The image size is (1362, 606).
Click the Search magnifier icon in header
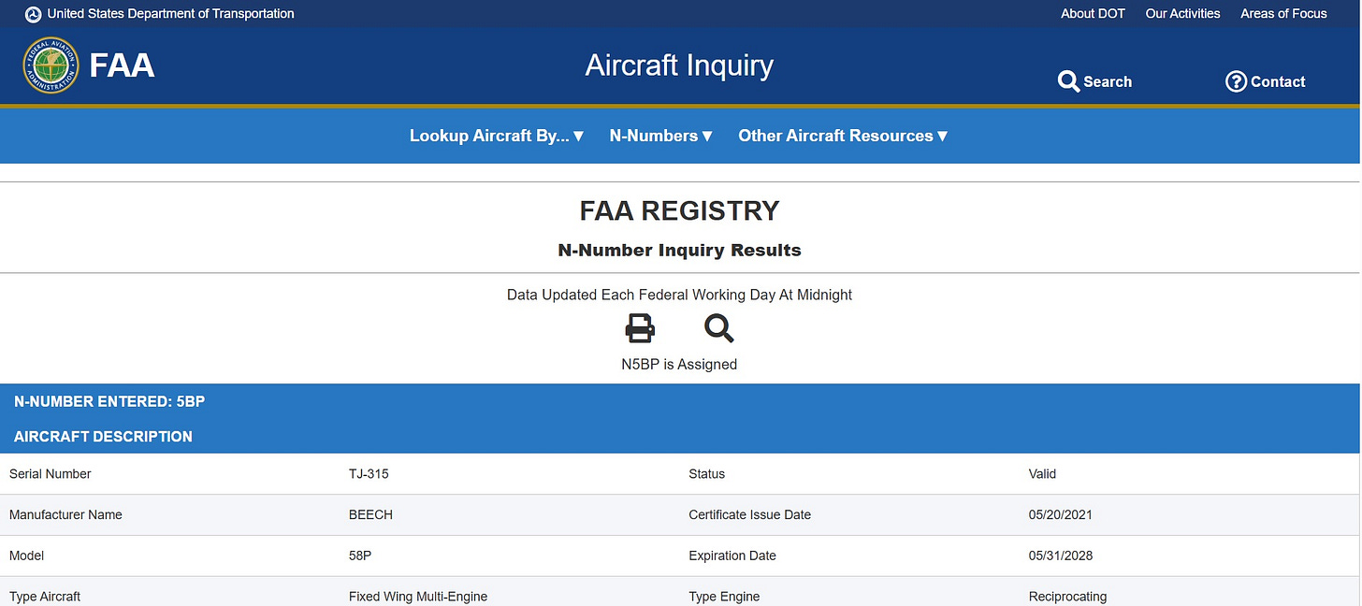tap(1068, 81)
